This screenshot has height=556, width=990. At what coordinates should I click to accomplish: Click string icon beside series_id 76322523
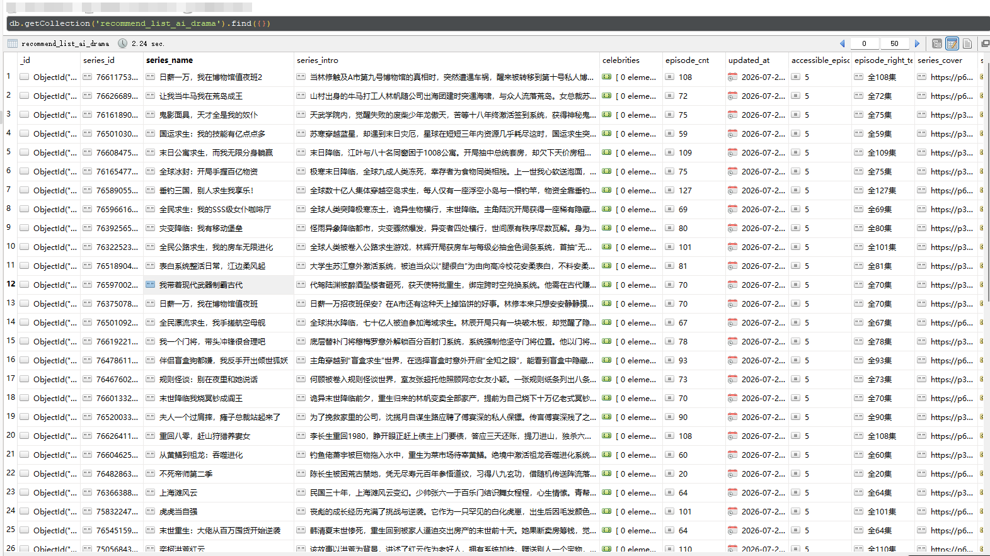[88, 247]
